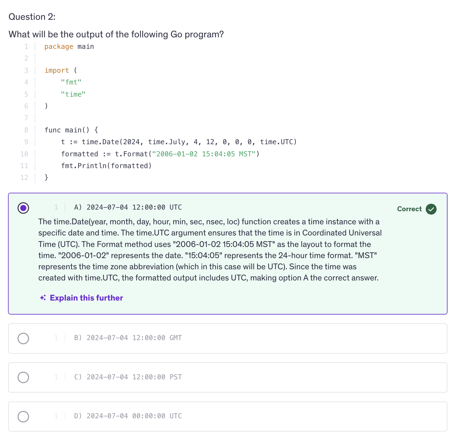Viewport: 460px width, 439px height.
Task: Click the 12:00:00 UTC answer text
Action: tap(128, 207)
